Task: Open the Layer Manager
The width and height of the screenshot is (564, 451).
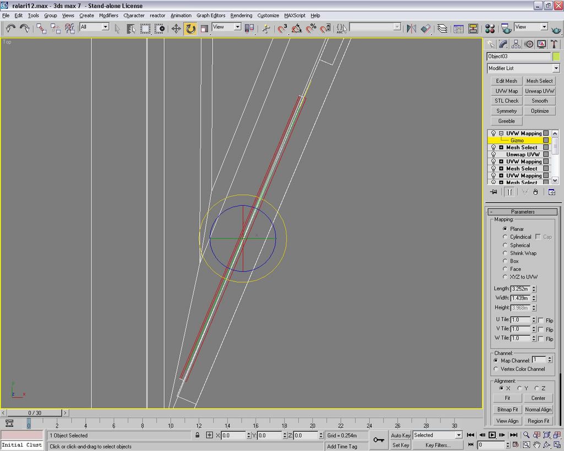Action: click(442, 29)
